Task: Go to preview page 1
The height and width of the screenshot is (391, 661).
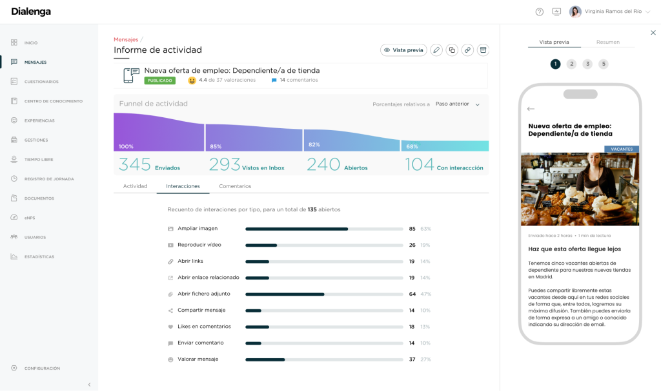Action: tap(555, 64)
